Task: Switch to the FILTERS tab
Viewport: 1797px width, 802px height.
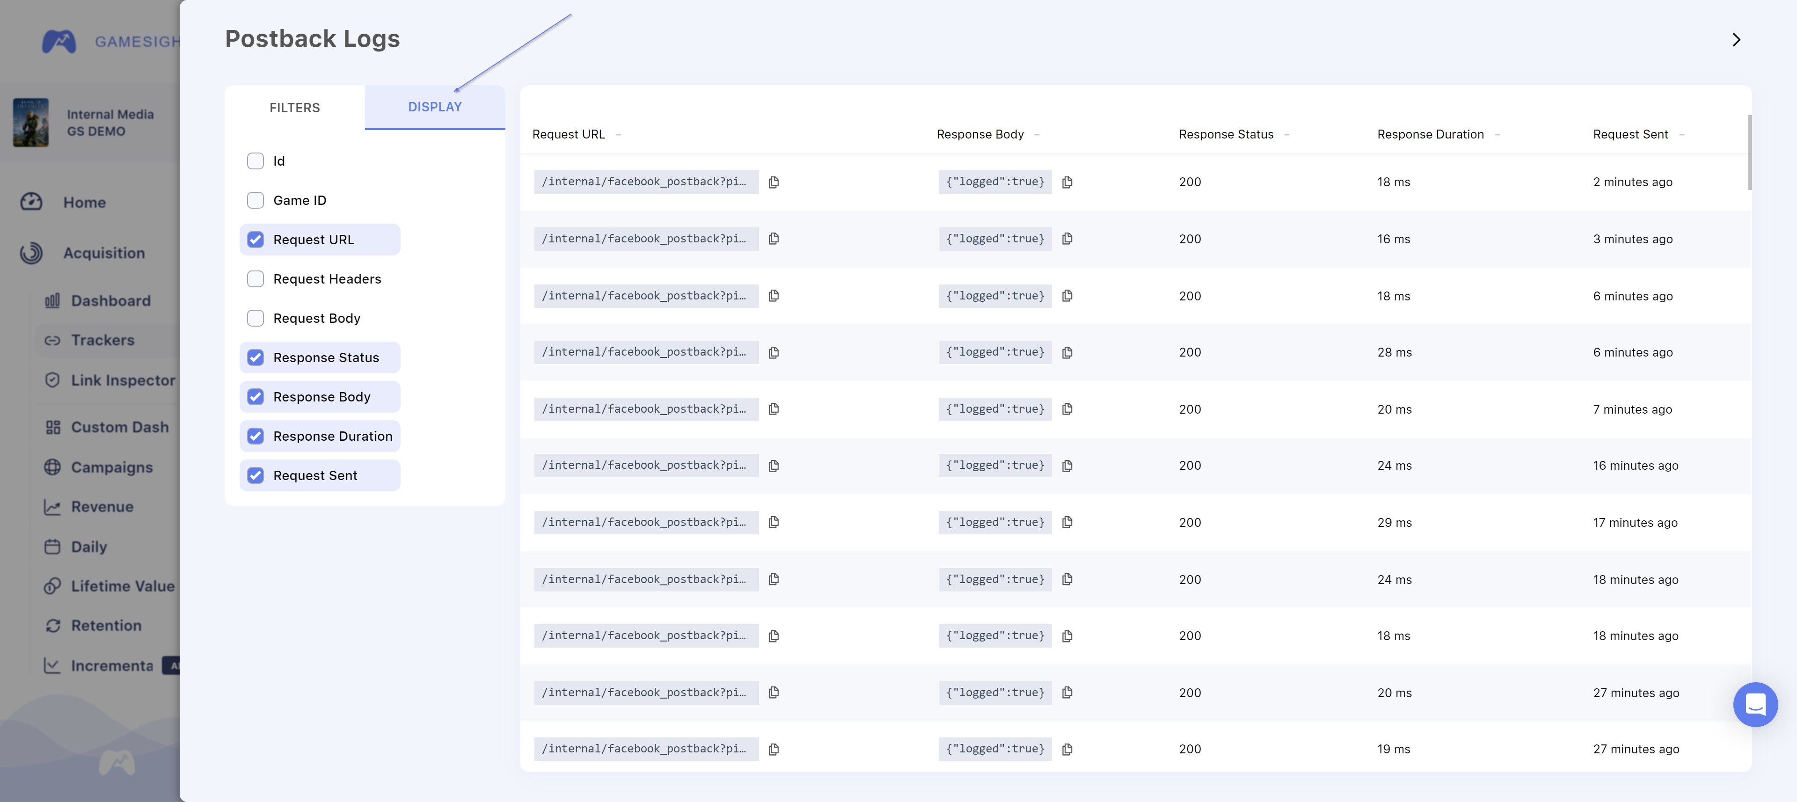Action: [294, 108]
